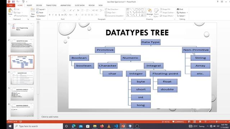Image resolution: width=230 pixels, height=129 pixels.
Task: Click to add notes field
Action: click(50, 117)
